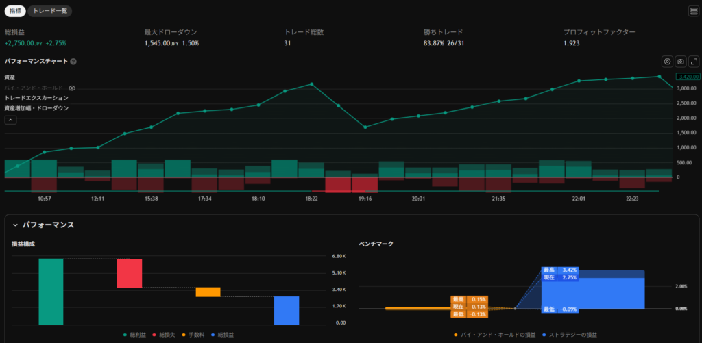The image size is (702, 343).
Task: Click the 総損失 legend label
Action: (168, 335)
